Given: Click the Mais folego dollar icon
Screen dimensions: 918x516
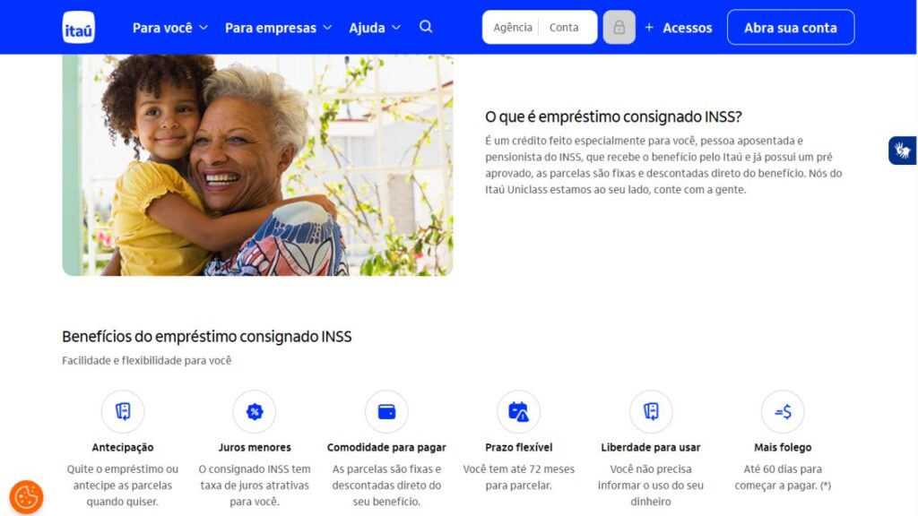Looking at the screenshot, I should click(783, 411).
